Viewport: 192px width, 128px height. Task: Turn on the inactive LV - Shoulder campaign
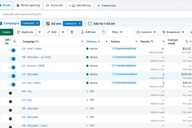coord(12,119)
